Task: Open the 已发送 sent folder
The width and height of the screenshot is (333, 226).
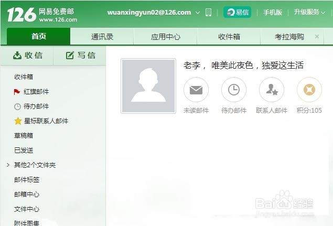Action: click(x=24, y=150)
